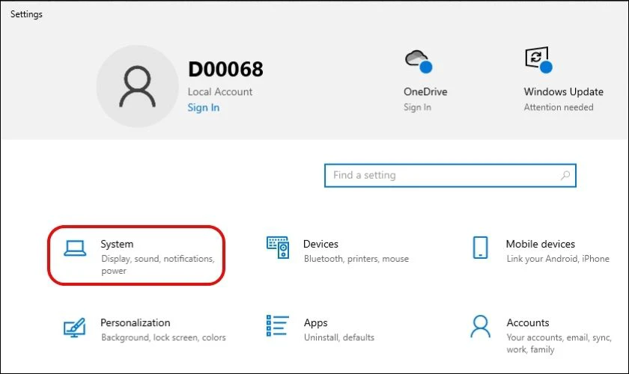Click 'Bluetooth, printers, mouse' description
Viewport: 629px width, 374px height.
tap(356, 259)
